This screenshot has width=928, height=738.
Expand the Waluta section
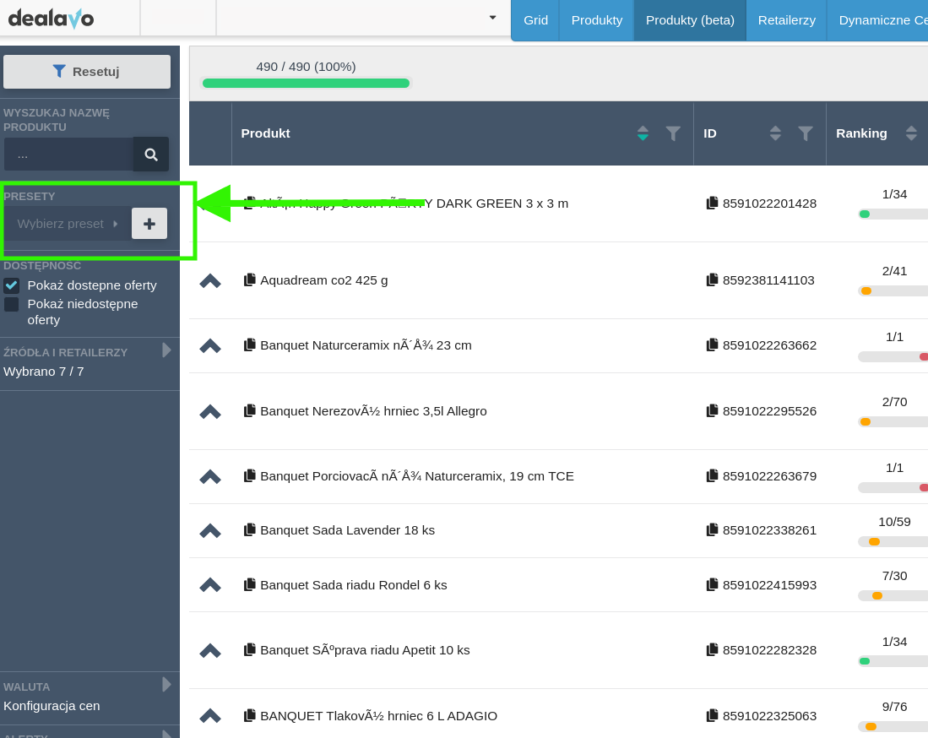(167, 685)
